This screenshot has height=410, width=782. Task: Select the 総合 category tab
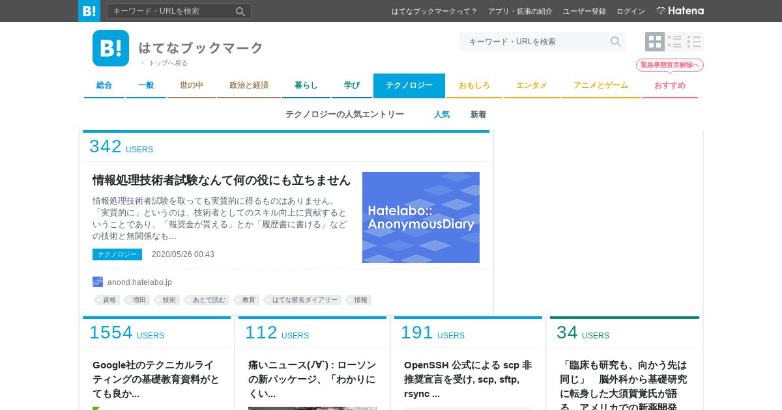[104, 85]
